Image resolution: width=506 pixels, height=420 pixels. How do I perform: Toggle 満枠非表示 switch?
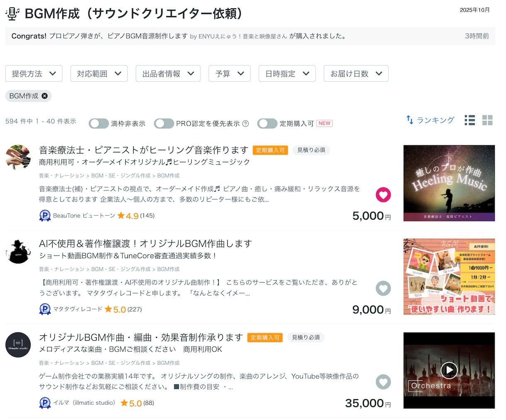[x=99, y=124]
